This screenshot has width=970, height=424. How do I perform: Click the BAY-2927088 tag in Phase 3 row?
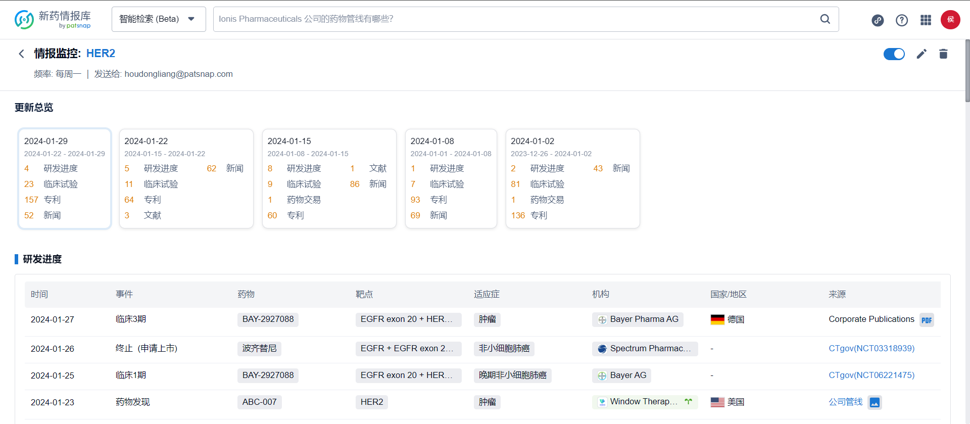coord(268,319)
